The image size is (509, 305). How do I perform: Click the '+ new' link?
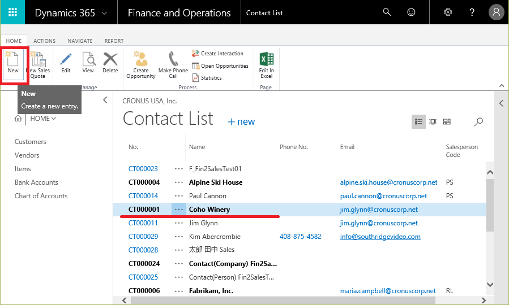point(241,122)
